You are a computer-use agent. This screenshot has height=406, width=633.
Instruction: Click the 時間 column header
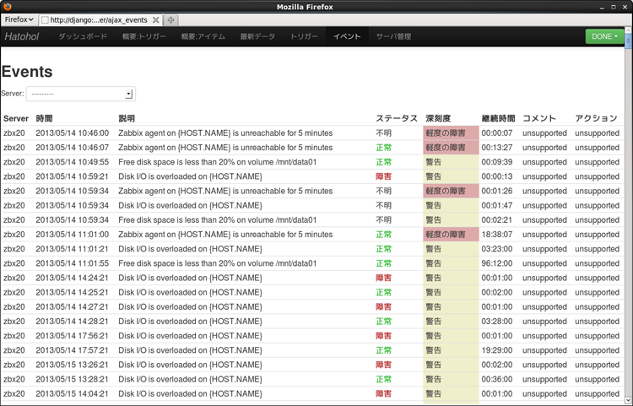pyautogui.click(x=44, y=119)
